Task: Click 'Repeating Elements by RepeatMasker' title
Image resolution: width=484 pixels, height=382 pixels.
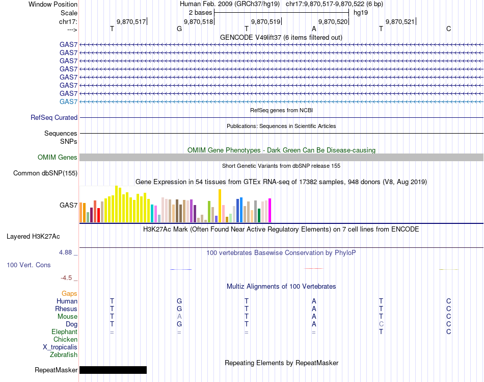Action: (x=281, y=363)
